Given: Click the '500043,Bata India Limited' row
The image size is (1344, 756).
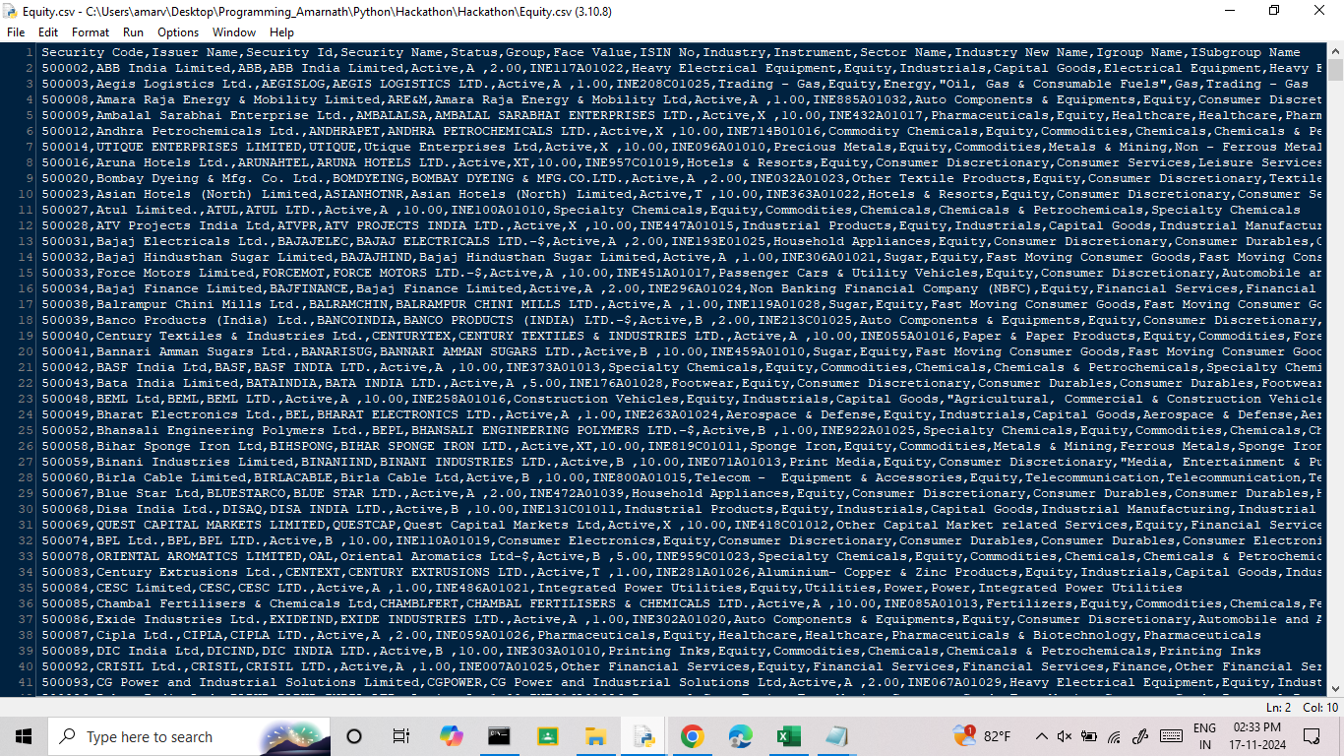Looking at the screenshot, I should coord(683,383).
